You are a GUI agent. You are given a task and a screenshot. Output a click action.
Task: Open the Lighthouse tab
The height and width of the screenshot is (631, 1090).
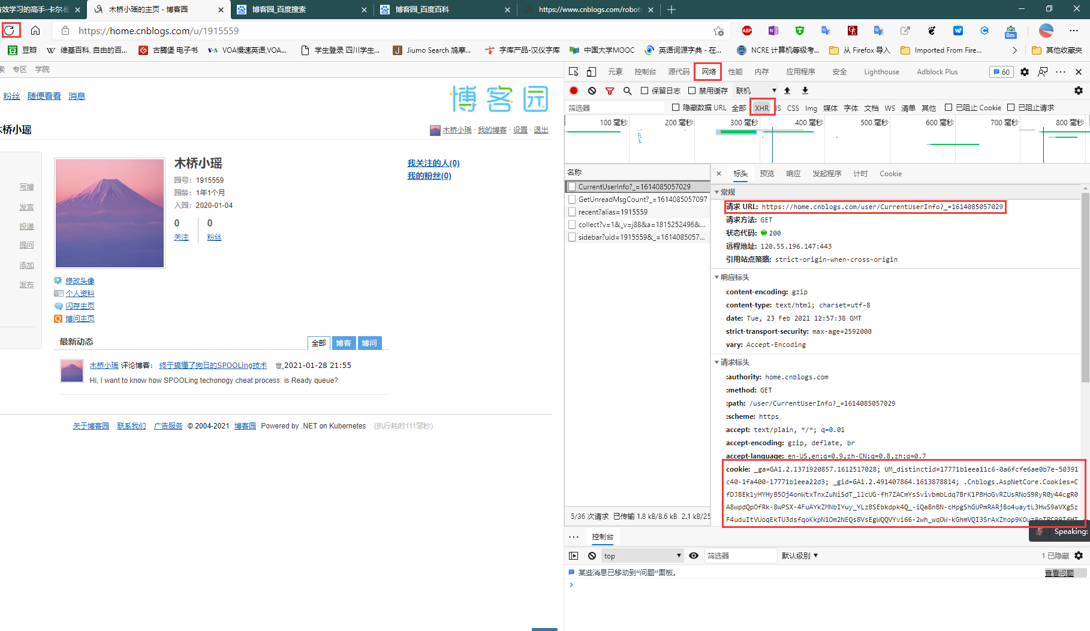[x=881, y=72]
